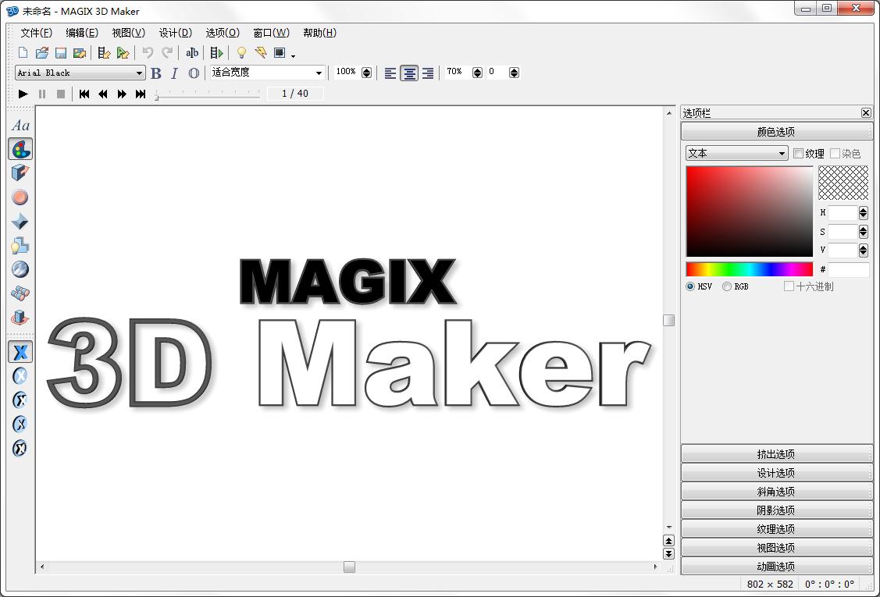
Task: Click the 100% size stepper arrows
Action: click(366, 73)
